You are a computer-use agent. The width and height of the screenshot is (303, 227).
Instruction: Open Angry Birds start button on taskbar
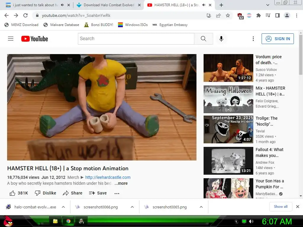8,221
